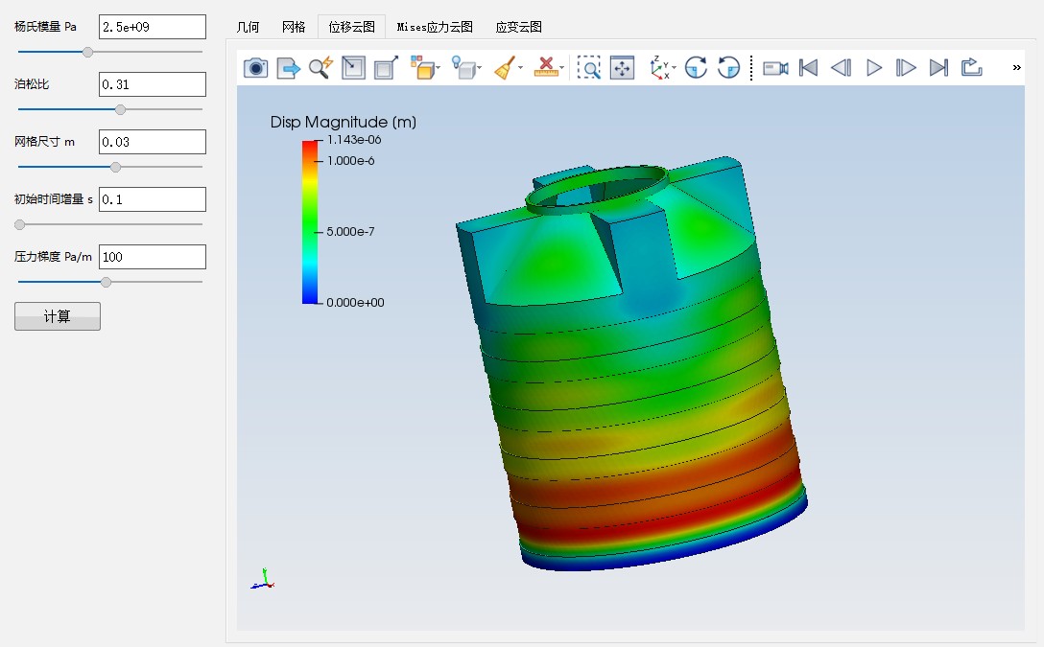Click the 计算 button
1044x647 pixels.
click(58, 316)
